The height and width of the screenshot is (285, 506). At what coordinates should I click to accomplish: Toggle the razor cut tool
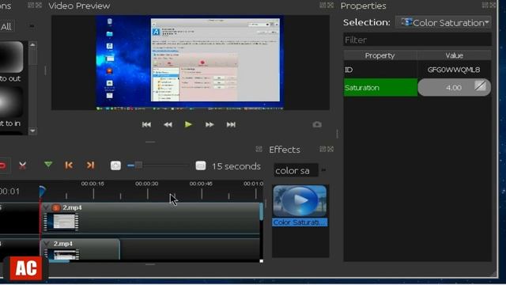(x=22, y=165)
